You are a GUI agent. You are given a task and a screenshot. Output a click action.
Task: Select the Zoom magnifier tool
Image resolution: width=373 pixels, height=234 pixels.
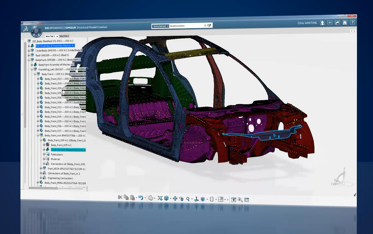click(188, 199)
